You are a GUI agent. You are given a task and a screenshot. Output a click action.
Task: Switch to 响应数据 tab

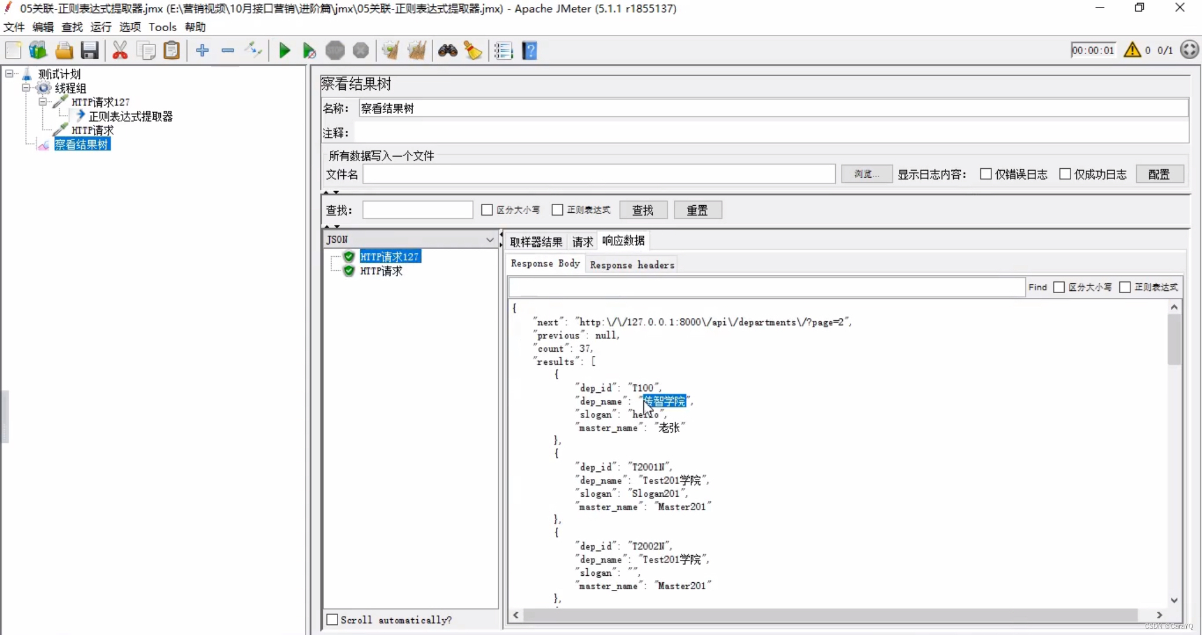click(623, 241)
